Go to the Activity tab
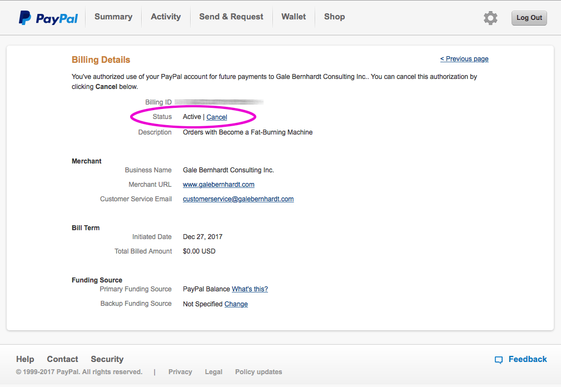This screenshot has width=561, height=387. (x=166, y=17)
